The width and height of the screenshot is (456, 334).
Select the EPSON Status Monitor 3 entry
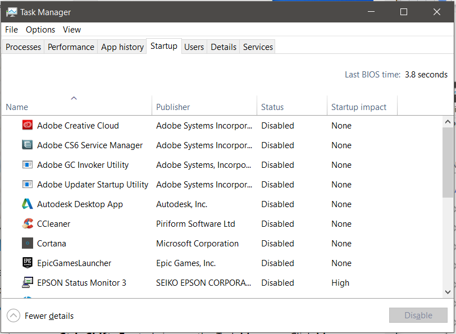[82, 283]
